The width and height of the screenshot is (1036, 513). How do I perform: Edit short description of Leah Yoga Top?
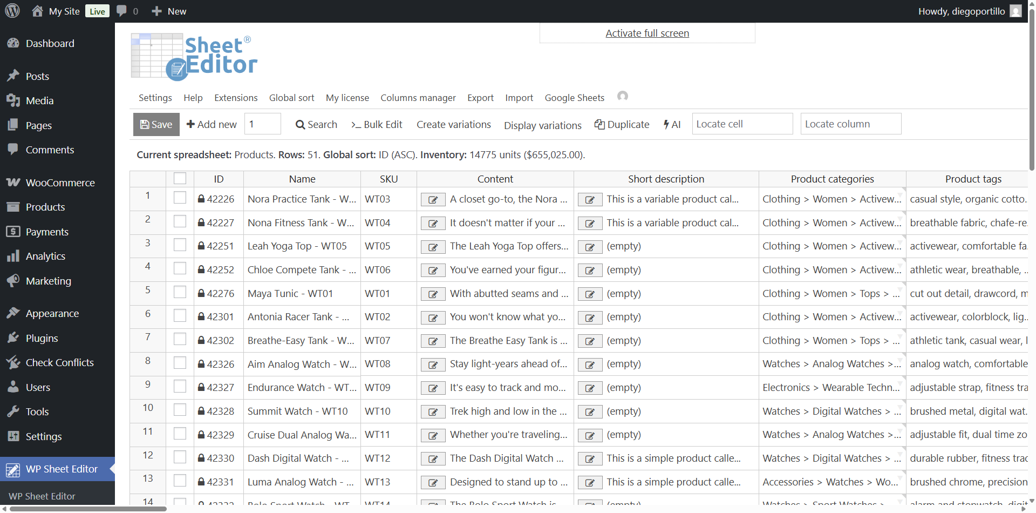tap(590, 247)
